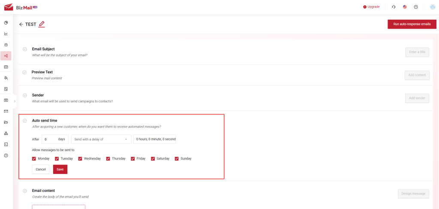Viewport: 439px width, 209px height.
Task: Open the line graph statistics sidebar icon
Action: point(6,33)
